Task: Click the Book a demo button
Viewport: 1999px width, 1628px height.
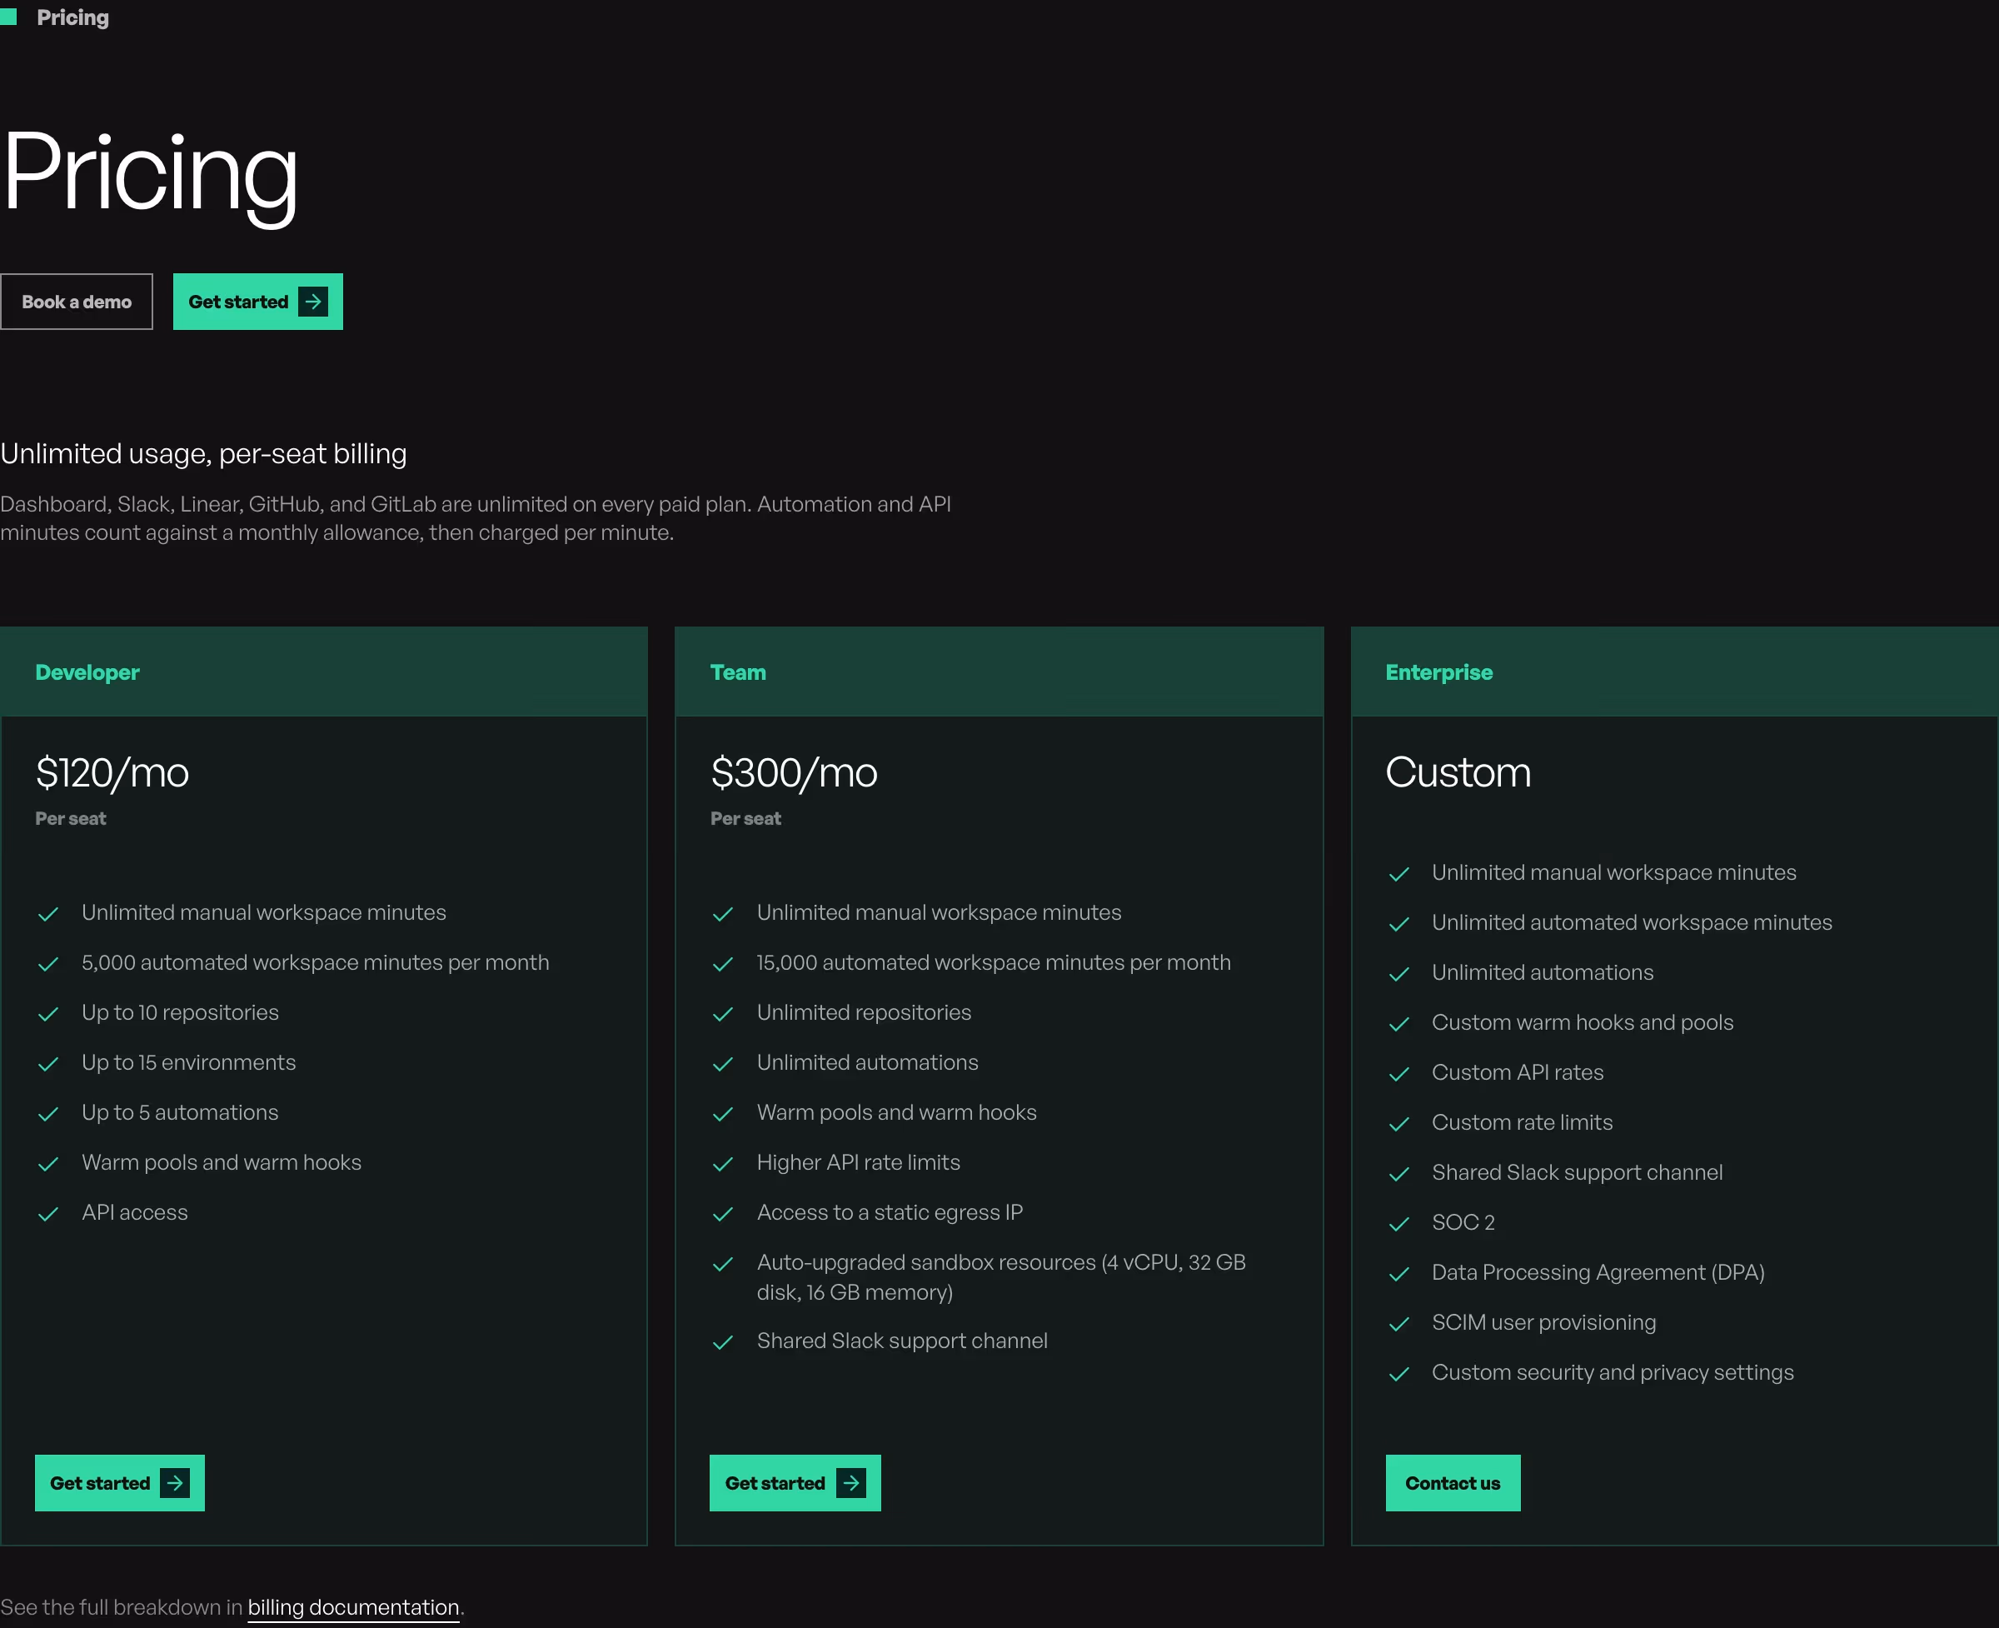Action: [76, 302]
